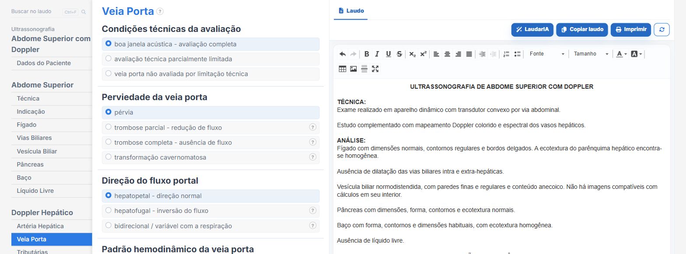The image size is (686, 254).
Task: Open Vesícula Biliar sidebar item
Action: tap(52, 151)
